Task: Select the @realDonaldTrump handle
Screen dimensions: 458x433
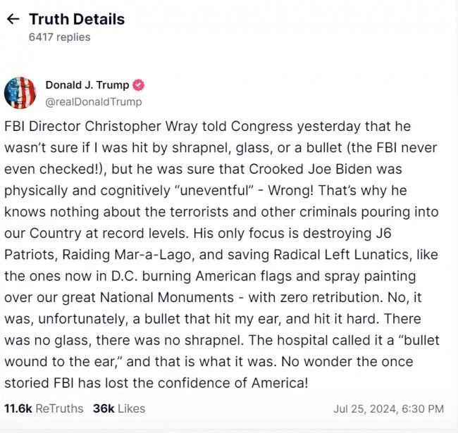Action: tap(94, 101)
